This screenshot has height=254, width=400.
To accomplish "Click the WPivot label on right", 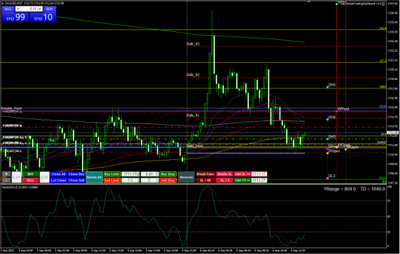I will [x=344, y=109].
